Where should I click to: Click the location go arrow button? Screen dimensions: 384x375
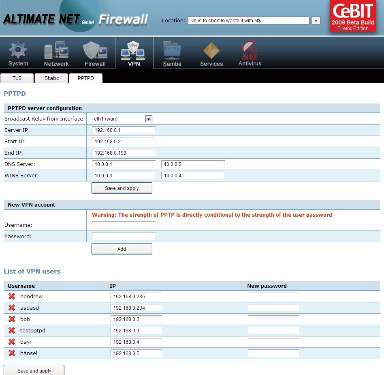pos(316,21)
